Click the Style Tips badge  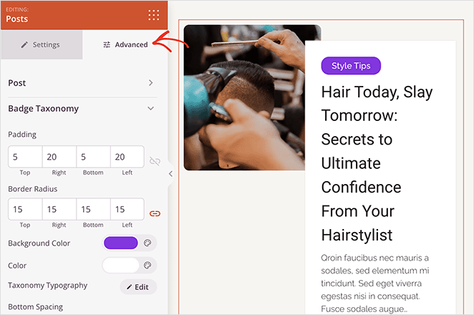[351, 66]
